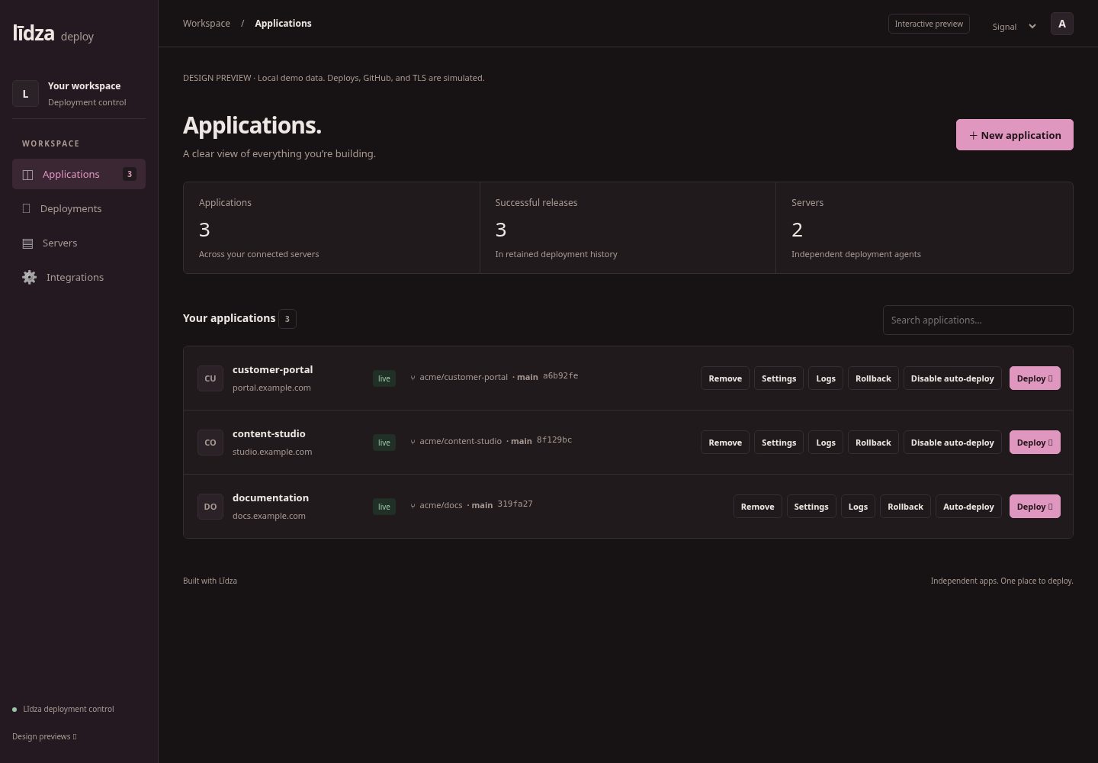Screen dimensions: 1098x763
Task: View Logs for customer-portal
Action: tap(826, 378)
